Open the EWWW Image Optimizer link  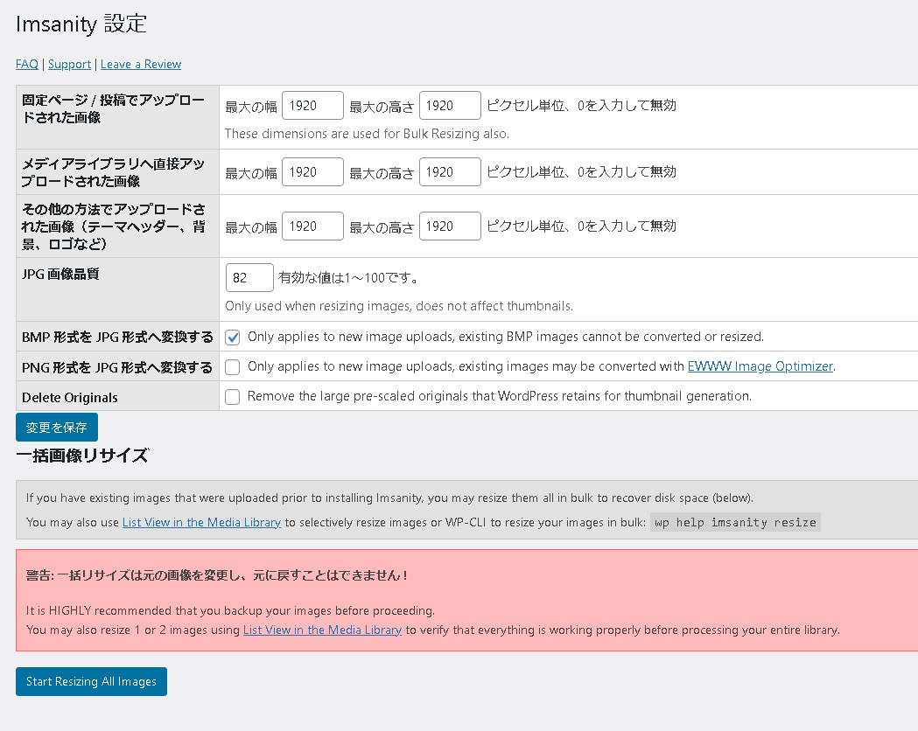coord(760,366)
